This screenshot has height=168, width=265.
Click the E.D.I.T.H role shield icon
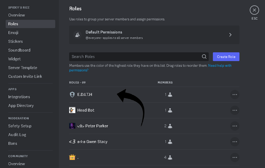[x=72, y=95]
